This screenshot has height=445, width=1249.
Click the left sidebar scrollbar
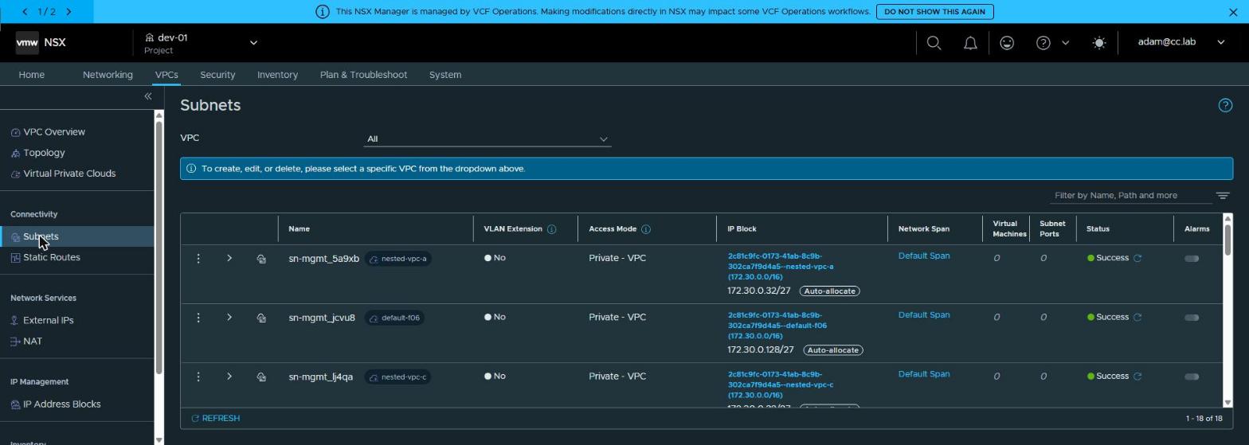pos(159,247)
